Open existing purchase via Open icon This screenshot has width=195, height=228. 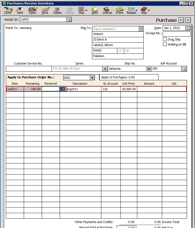(x=33, y=10)
